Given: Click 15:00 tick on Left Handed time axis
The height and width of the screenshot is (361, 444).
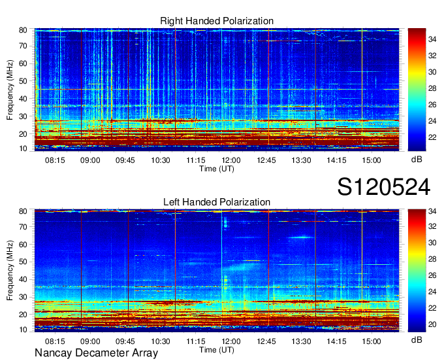Looking at the screenshot, I should point(372,341).
